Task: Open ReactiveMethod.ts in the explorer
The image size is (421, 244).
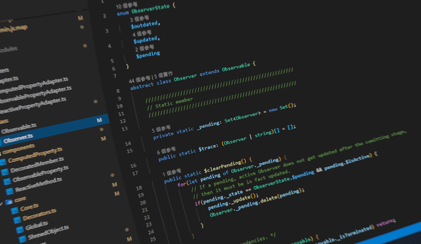Action: pos(38,184)
